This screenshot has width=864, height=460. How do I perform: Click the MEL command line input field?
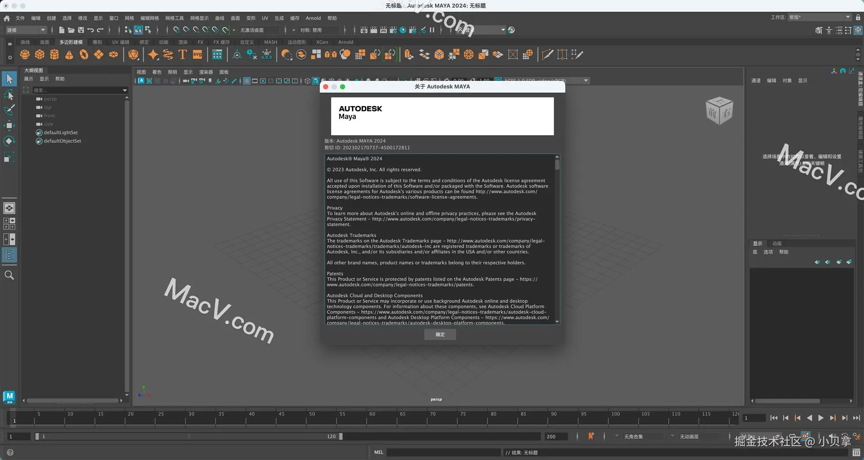click(x=444, y=452)
